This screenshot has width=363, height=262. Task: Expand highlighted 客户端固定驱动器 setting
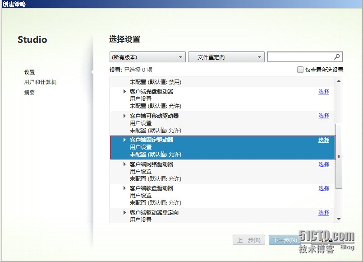[124, 140]
